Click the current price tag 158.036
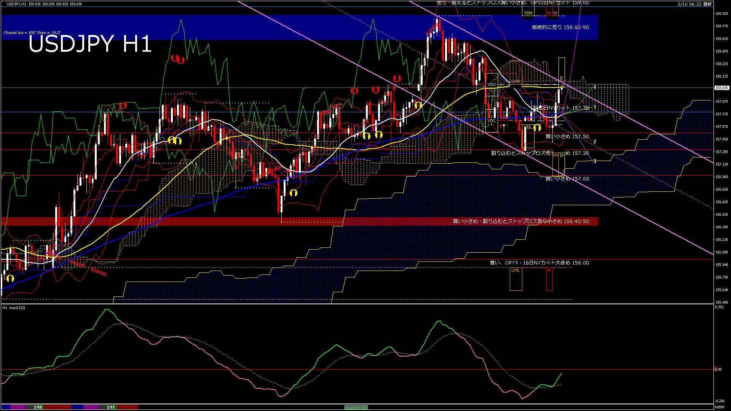This screenshot has height=411, width=731. click(721, 88)
